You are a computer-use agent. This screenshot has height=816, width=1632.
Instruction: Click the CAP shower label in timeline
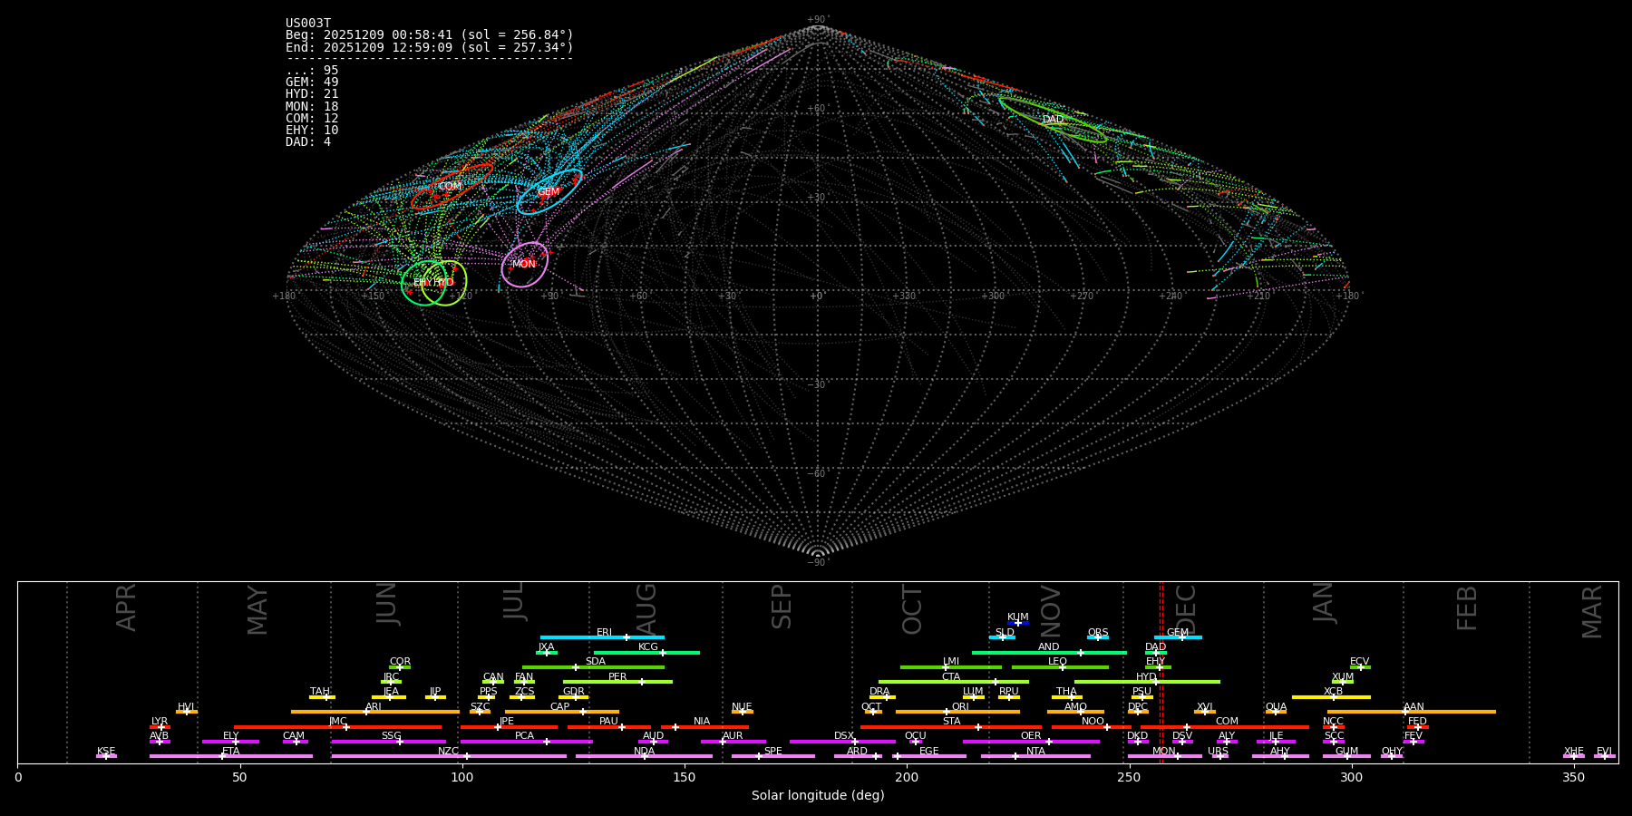point(560,707)
